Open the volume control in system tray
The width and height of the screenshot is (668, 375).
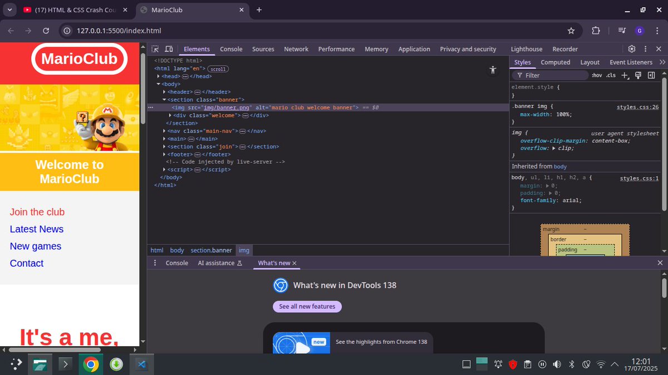tap(556, 364)
